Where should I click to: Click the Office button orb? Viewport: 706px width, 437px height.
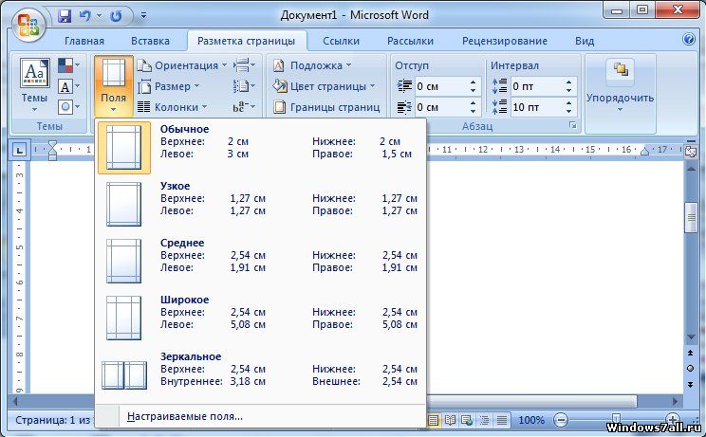[28, 24]
